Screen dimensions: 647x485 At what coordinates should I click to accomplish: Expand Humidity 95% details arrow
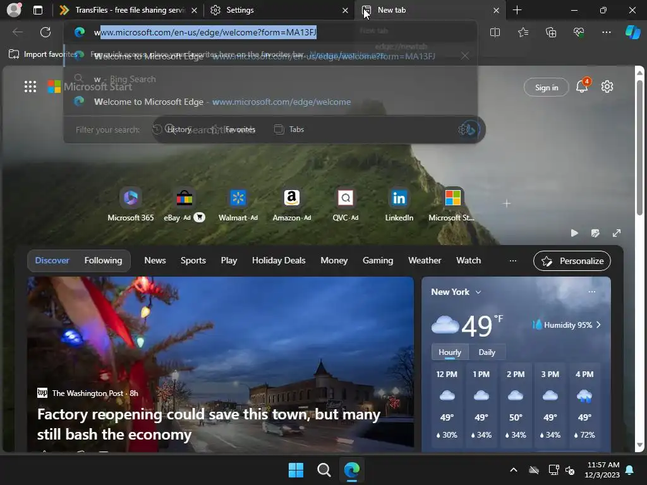(599, 325)
